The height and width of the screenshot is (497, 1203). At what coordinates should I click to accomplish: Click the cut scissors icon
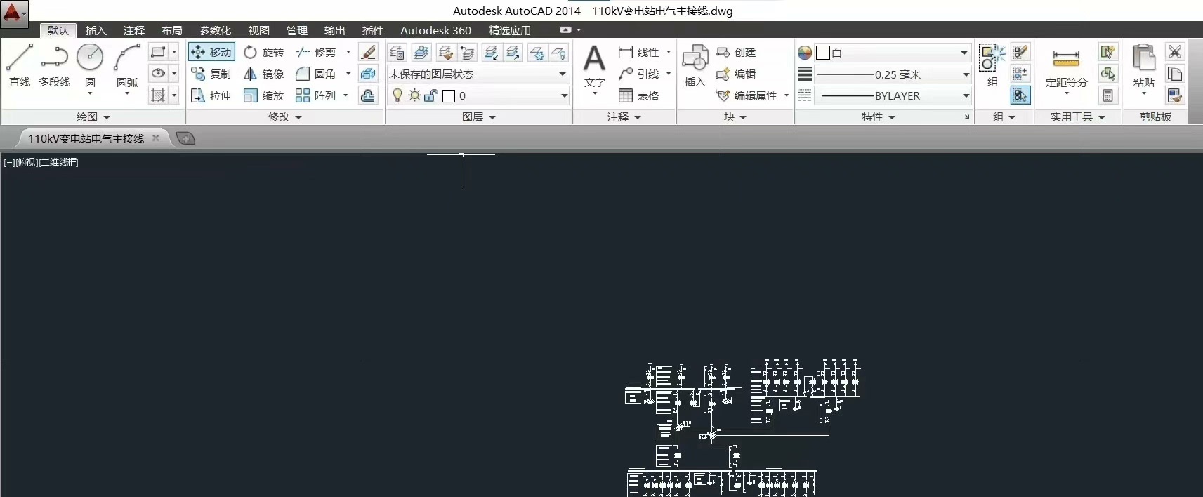pyautogui.click(x=1174, y=52)
